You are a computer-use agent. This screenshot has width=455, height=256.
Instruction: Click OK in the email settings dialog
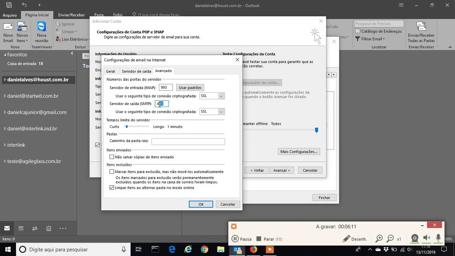coord(201,204)
